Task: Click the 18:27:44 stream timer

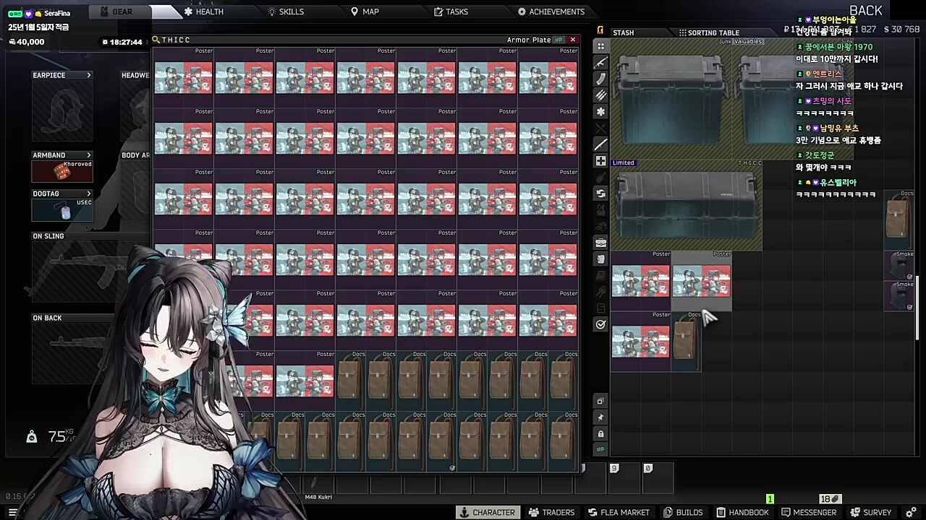Action: click(126, 42)
